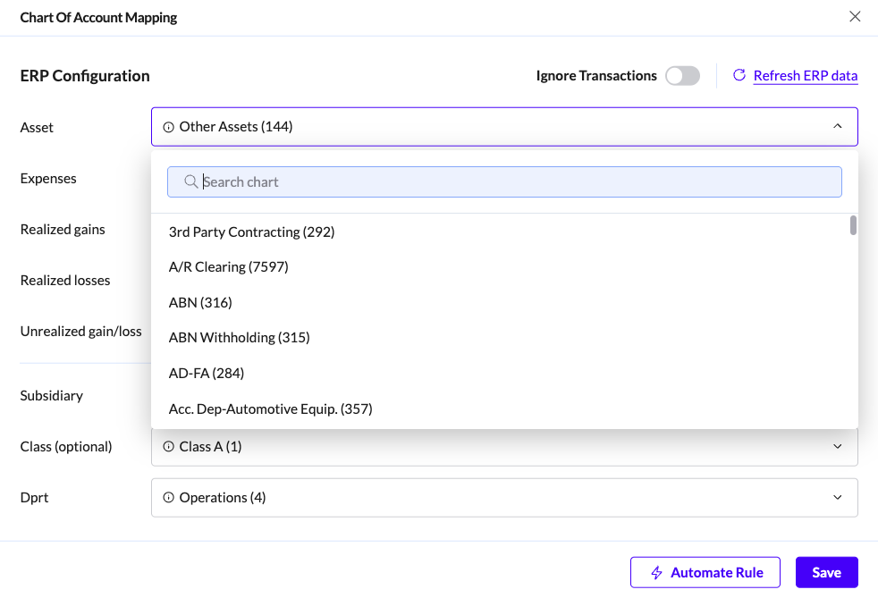Click the dropdown list scrollbar thumb
Image resolution: width=878 pixels, height=598 pixels.
[x=853, y=224]
